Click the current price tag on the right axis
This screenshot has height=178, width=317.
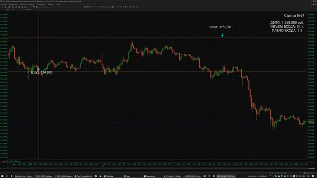[311, 122]
